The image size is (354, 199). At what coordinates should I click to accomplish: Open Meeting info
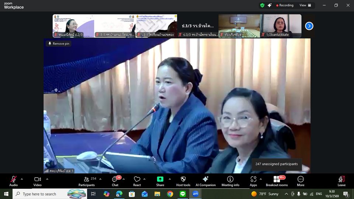230,181
